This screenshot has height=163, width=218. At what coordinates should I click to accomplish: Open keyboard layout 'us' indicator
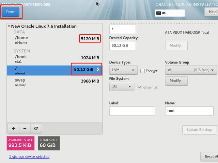click(x=170, y=13)
